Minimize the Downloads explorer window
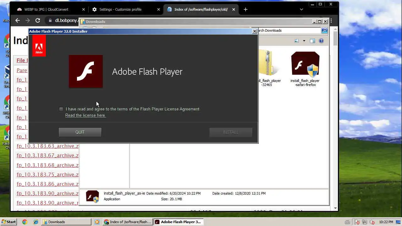The height and width of the screenshot is (226, 402). coord(314,21)
